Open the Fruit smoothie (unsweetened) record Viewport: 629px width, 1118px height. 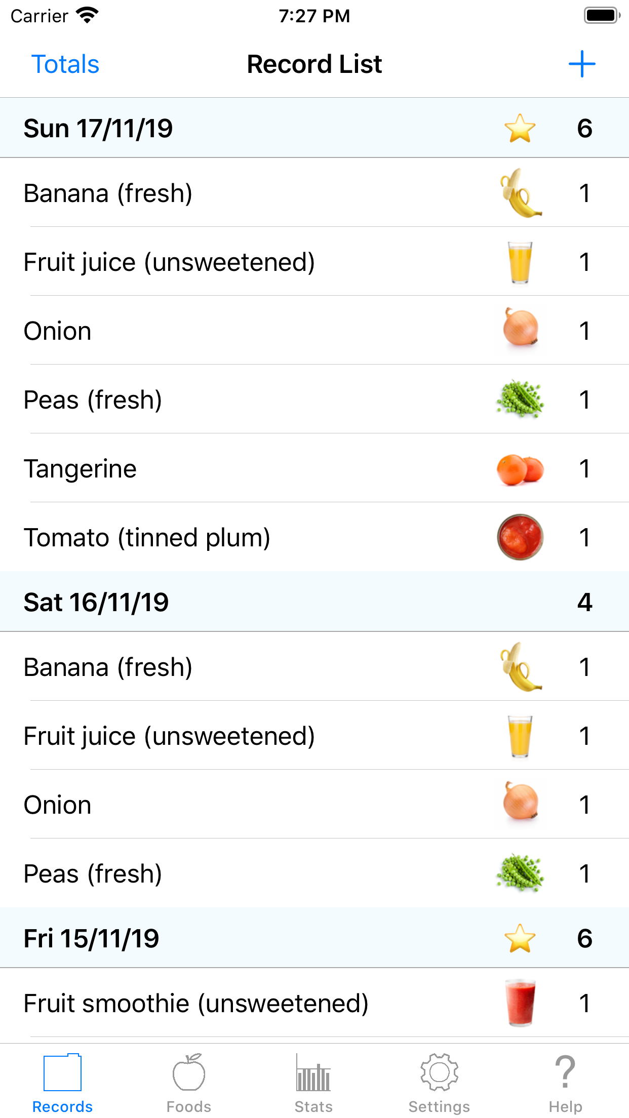pyautogui.click(x=314, y=1003)
